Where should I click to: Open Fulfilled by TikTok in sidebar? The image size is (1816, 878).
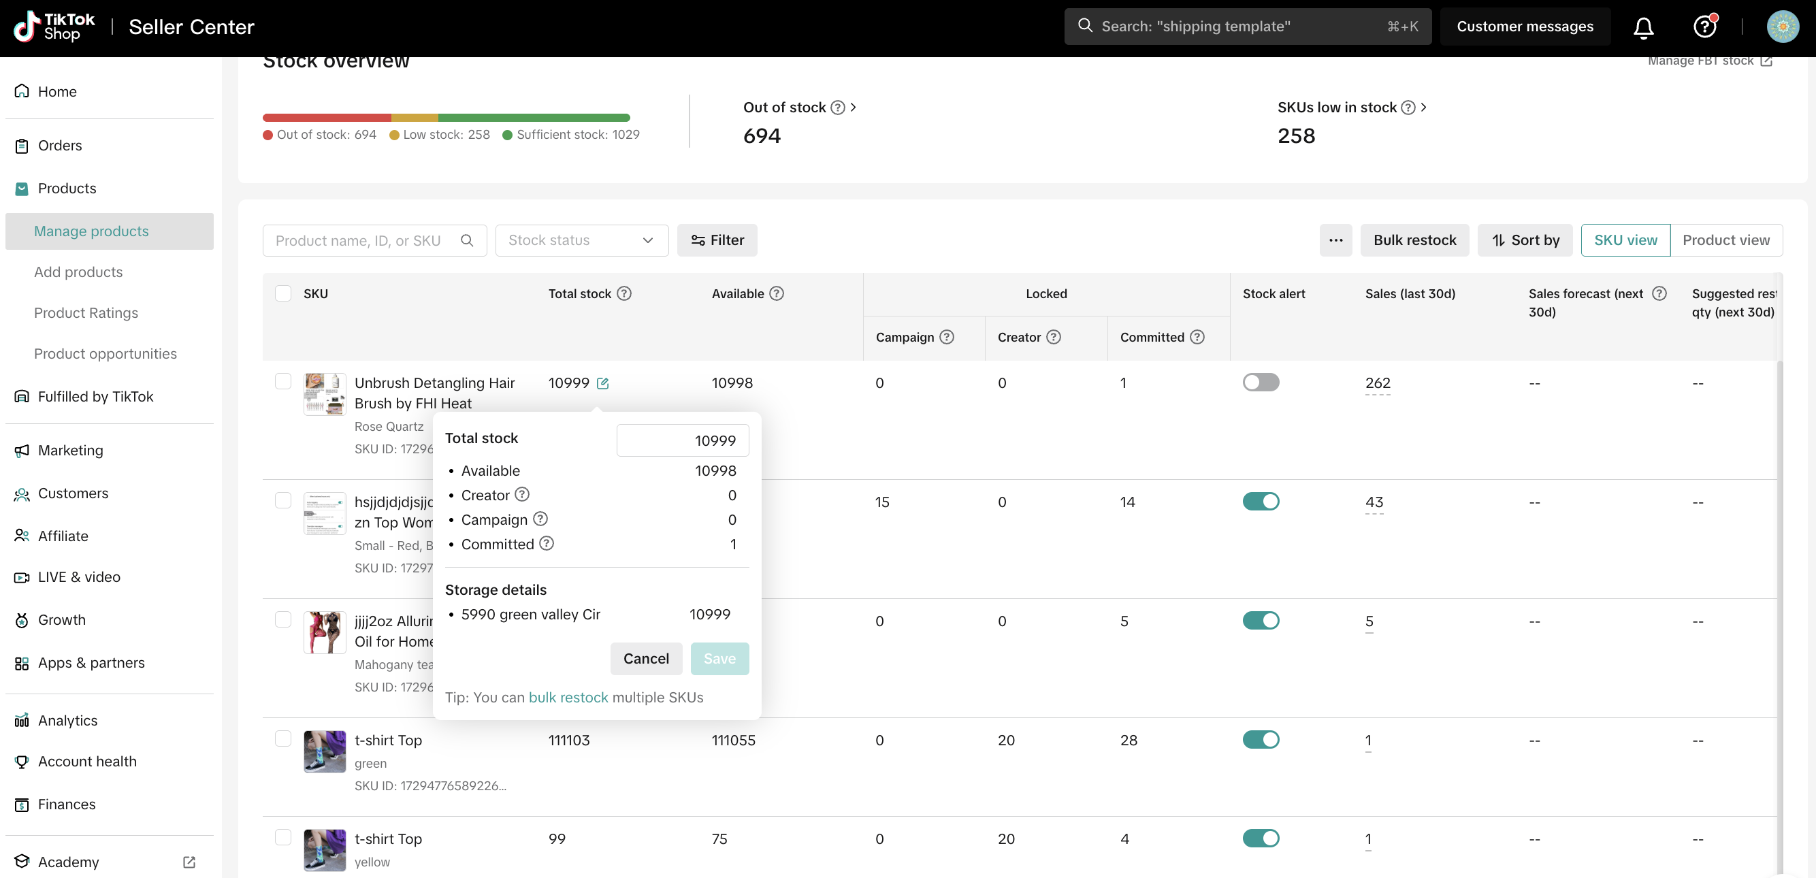[95, 397]
